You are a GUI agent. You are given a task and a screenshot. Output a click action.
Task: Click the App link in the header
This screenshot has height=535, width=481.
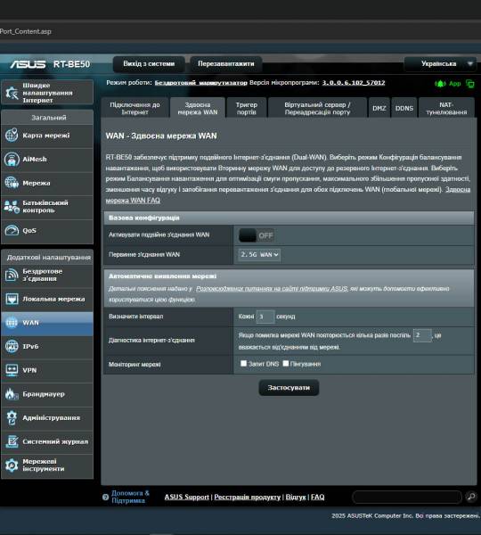(455, 84)
